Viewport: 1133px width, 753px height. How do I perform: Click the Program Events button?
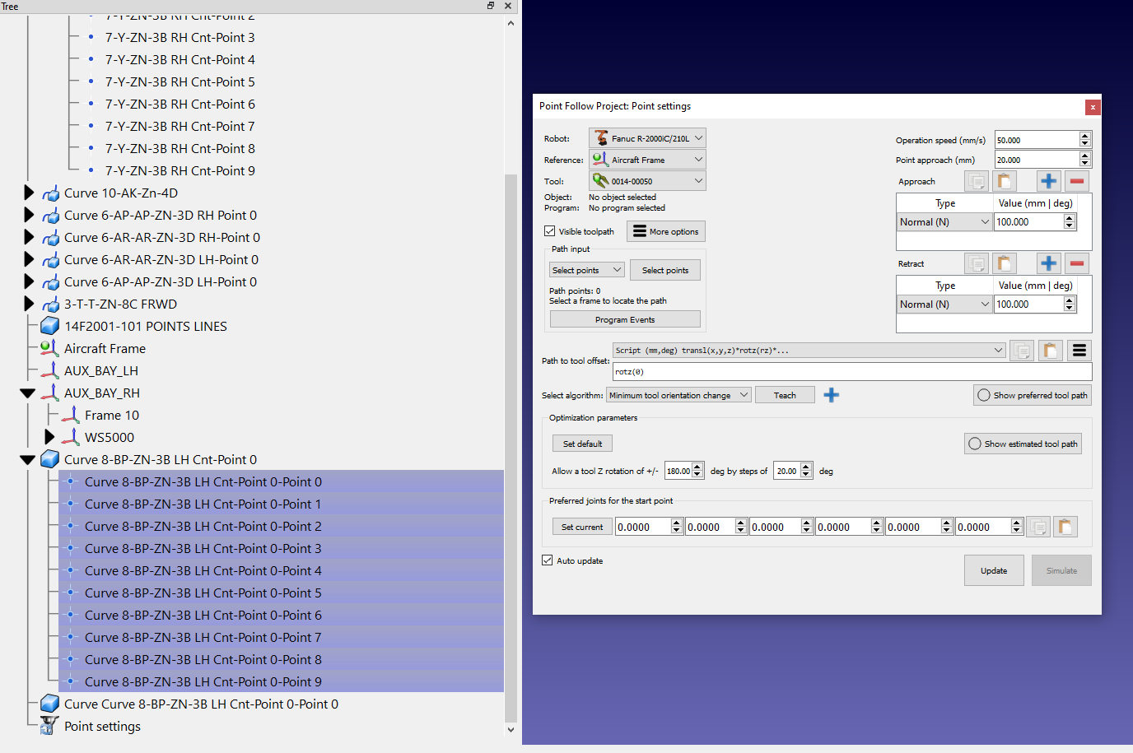click(624, 319)
